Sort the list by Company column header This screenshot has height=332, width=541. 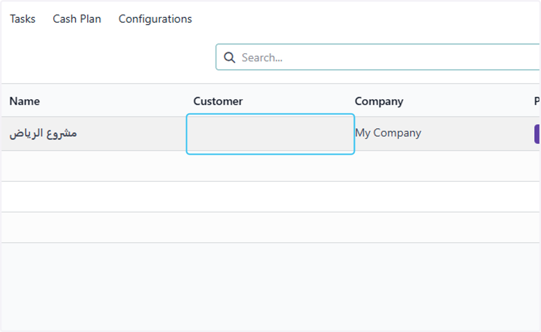click(x=379, y=101)
